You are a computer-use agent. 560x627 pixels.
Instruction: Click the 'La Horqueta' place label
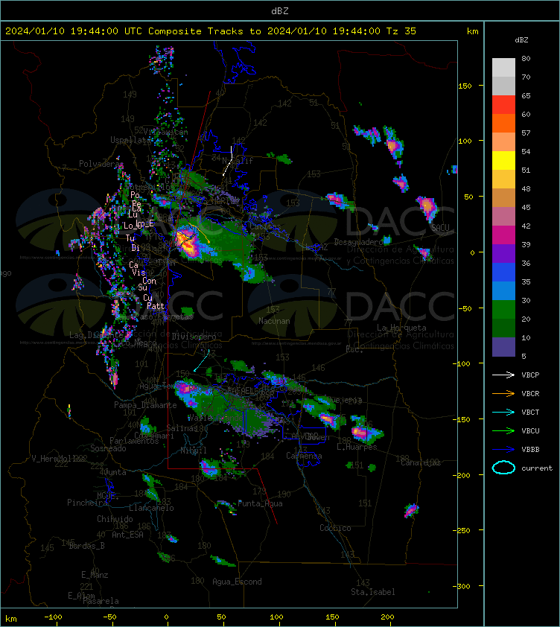(401, 328)
